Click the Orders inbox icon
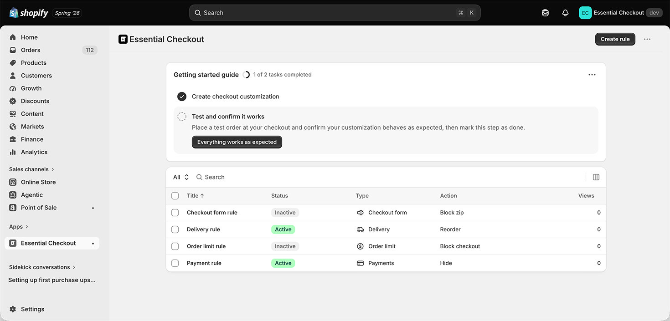The image size is (670, 321). (13, 50)
